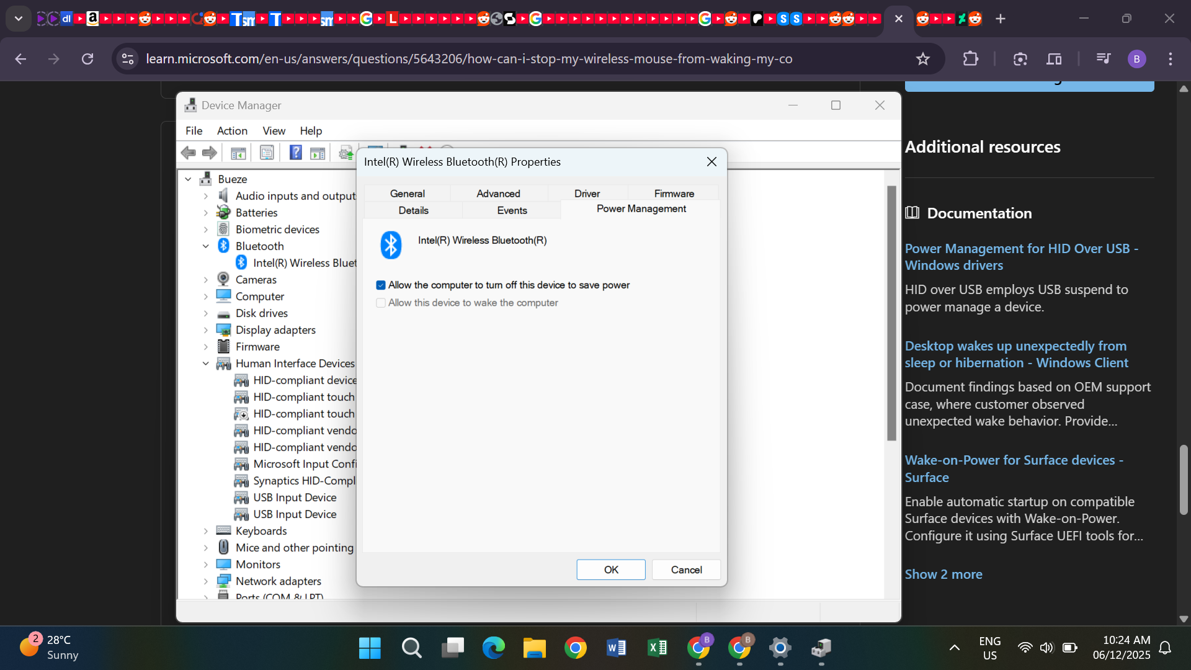Click the Properties toolbar icon in Device Manager
1191x670 pixels.
(x=267, y=153)
